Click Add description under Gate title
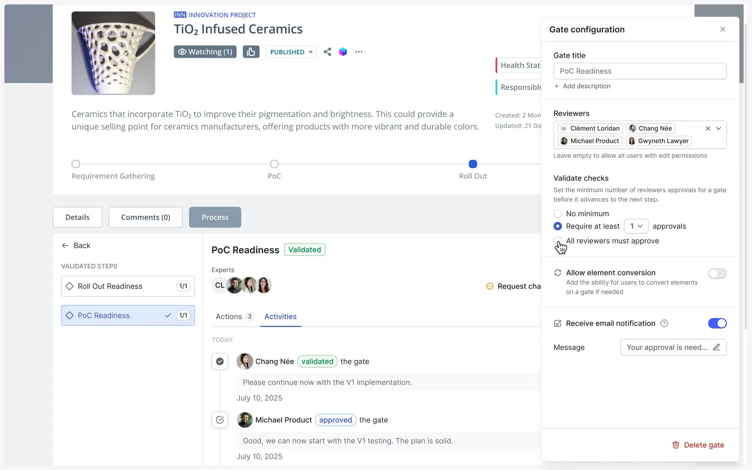The height and width of the screenshot is (470, 752). tap(582, 86)
